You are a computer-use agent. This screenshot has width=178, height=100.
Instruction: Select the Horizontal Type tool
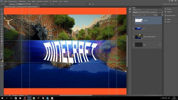2,46
